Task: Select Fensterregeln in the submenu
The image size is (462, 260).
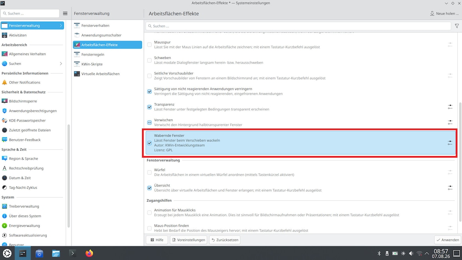Action: 108,54
